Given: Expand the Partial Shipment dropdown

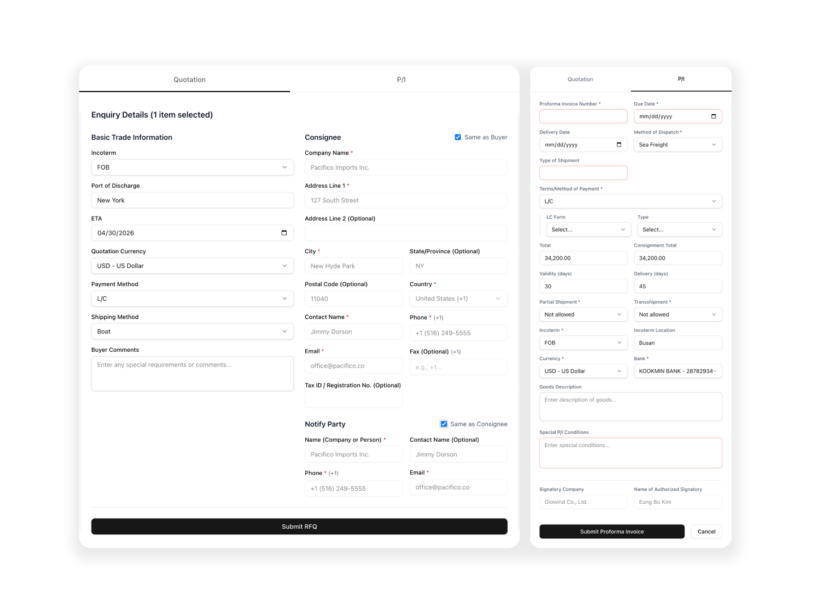Looking at the screenshot, I should click(x=583, y=314).
